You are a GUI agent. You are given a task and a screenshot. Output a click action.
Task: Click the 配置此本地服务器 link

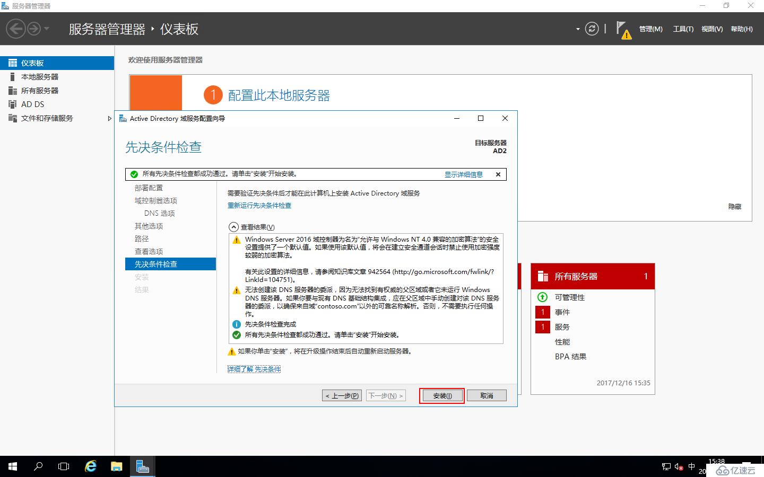click(x=279, y=95)
